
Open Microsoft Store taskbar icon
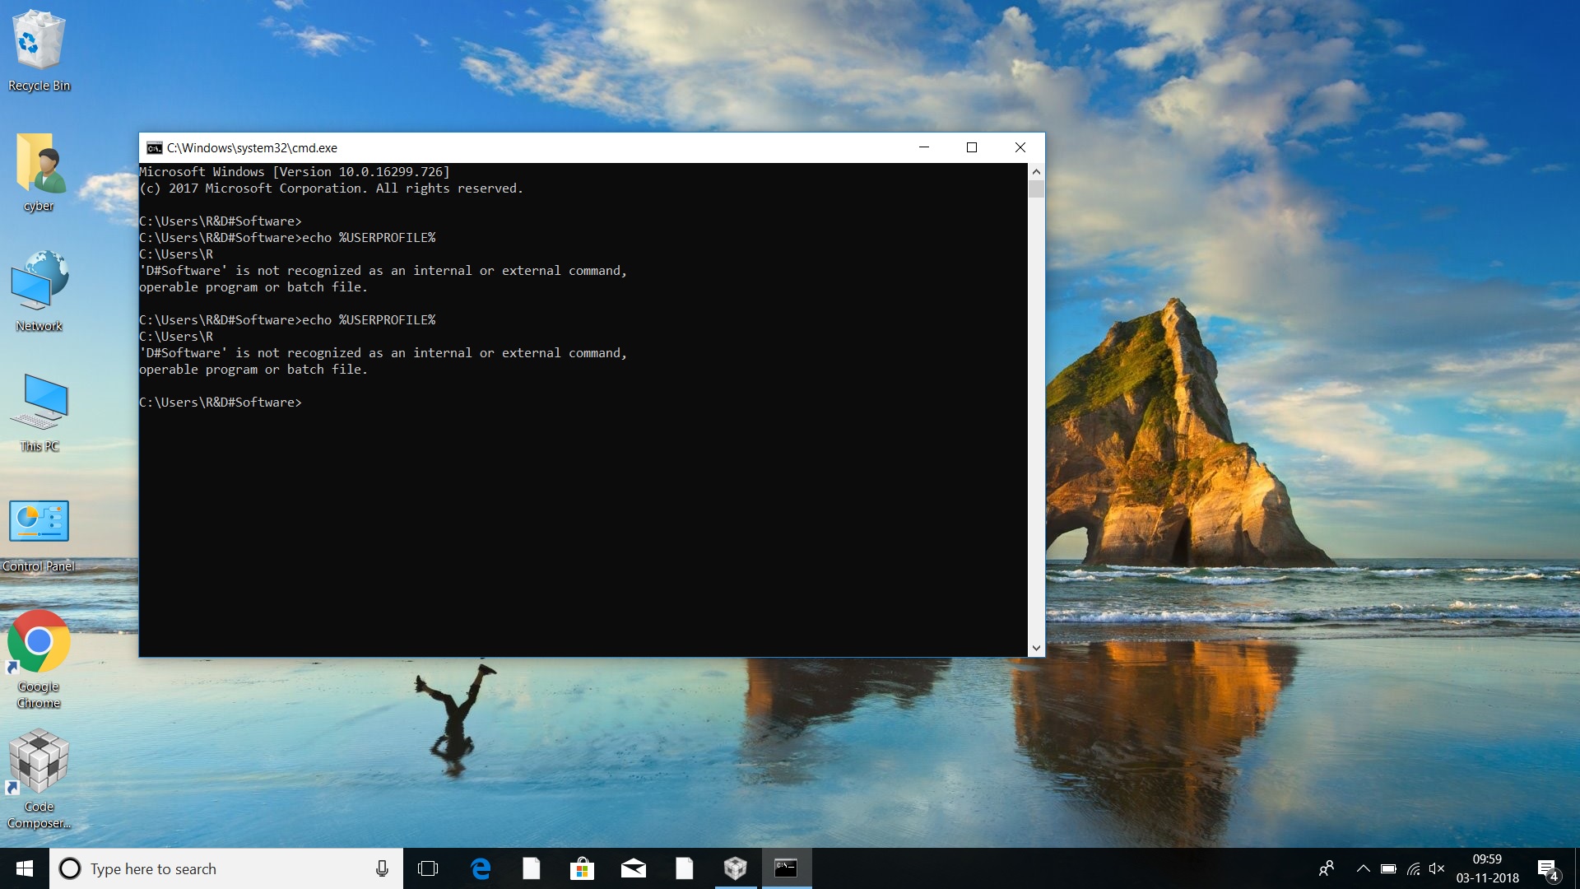point(582,868)
